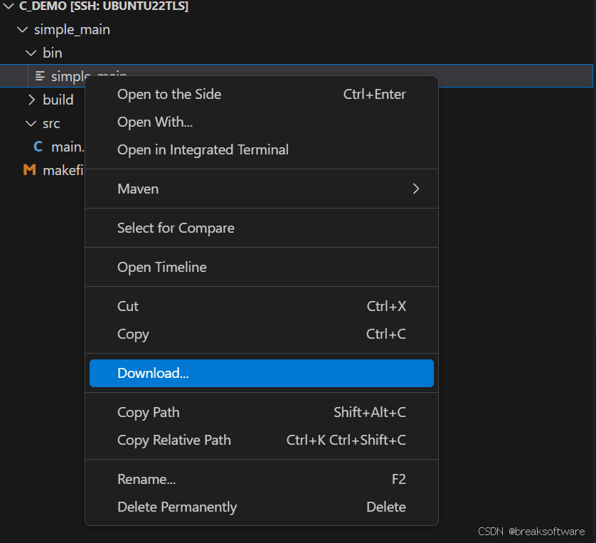Choose Open Timeline
Image resolution: width=596 pixels, height=543 pixels.
(x=262, y=268)
